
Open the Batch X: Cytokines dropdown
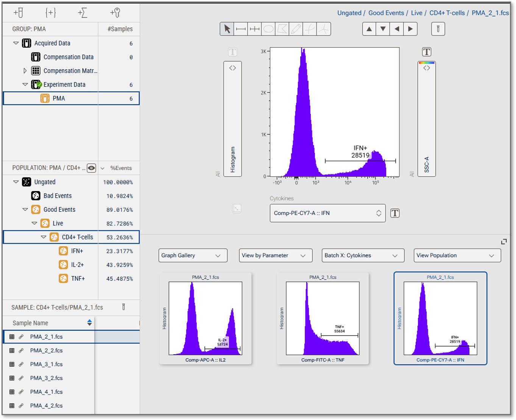tap(363, 255)
